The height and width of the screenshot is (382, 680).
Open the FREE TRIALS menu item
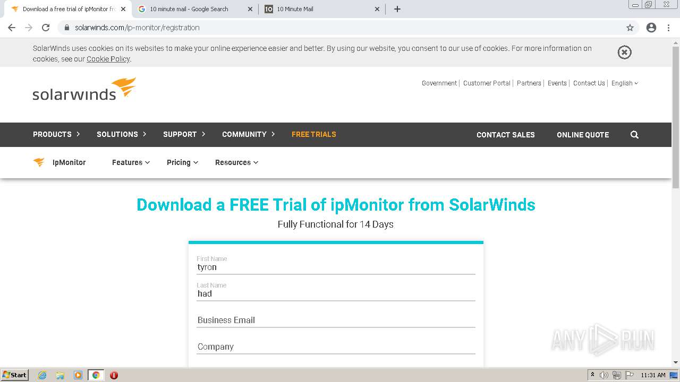click(x=314, y=134)
